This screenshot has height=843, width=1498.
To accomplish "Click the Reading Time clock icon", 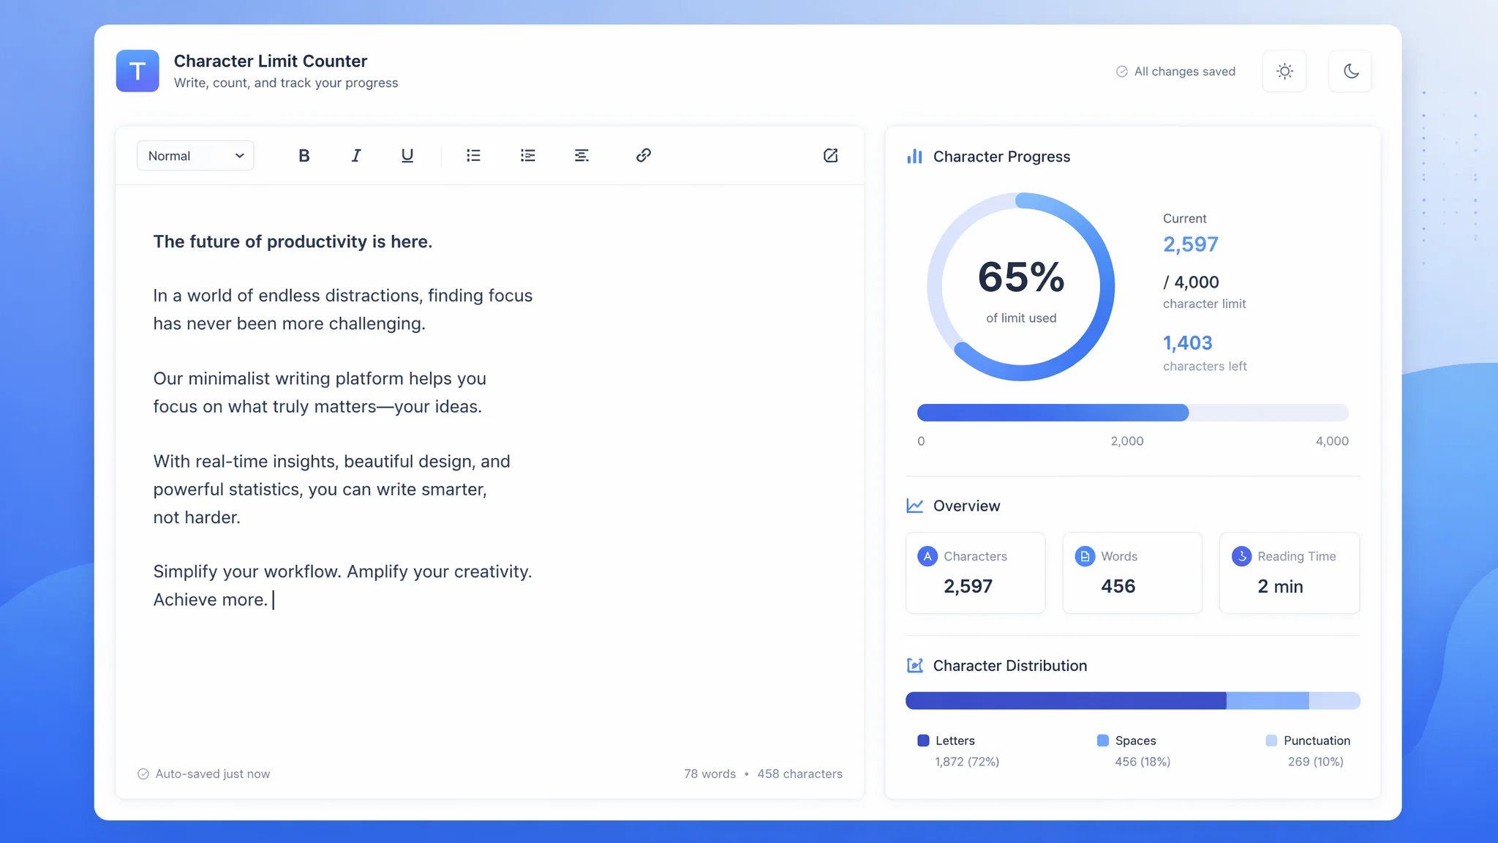I will pos(1241,556).
